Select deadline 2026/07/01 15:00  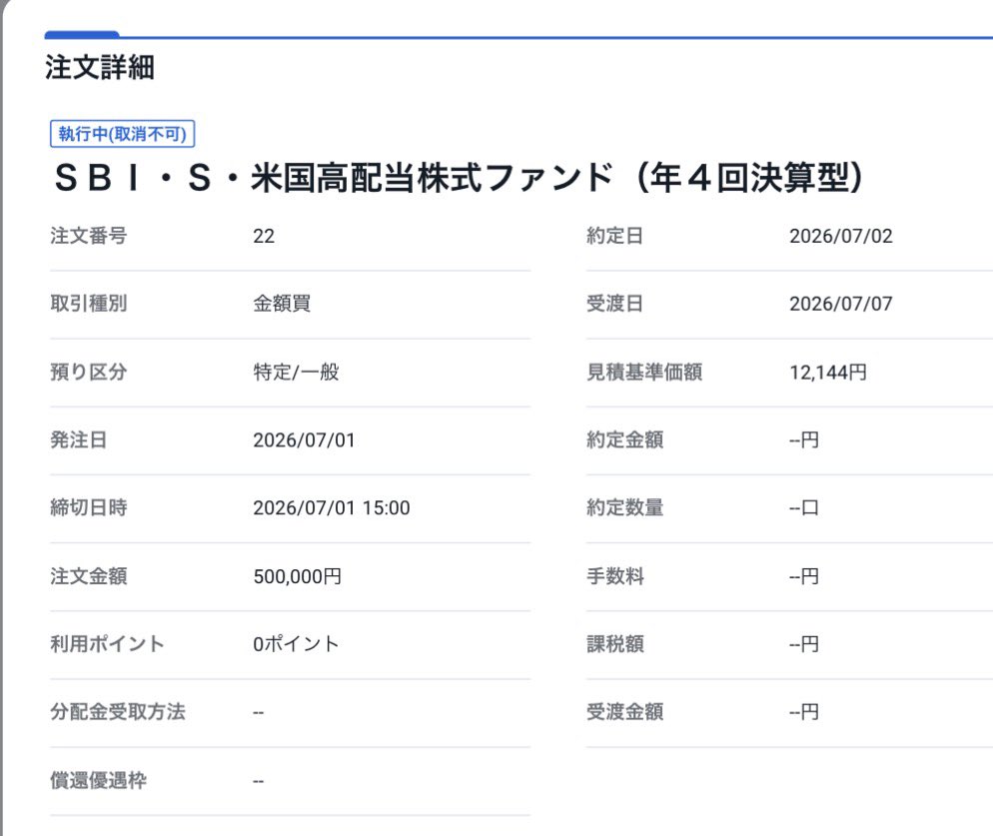pyautogui.click(x=332, y=507)
